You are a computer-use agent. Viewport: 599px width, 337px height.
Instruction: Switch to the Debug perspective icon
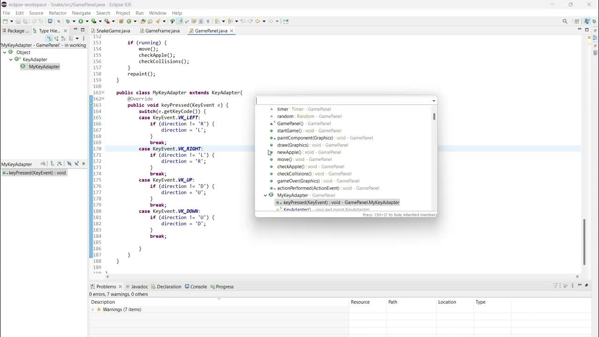click(x=594, y=22)
